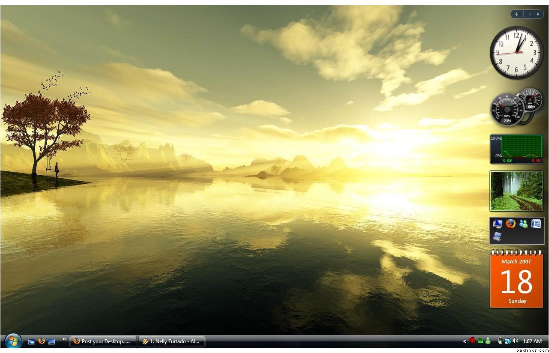Click Firefox icon in the launcher gadget
This screenshot has width=549, height=353.
point(510,224)
